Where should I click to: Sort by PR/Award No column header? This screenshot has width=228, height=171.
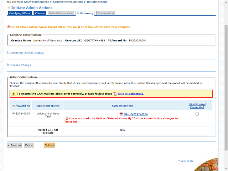click(21, 106)
